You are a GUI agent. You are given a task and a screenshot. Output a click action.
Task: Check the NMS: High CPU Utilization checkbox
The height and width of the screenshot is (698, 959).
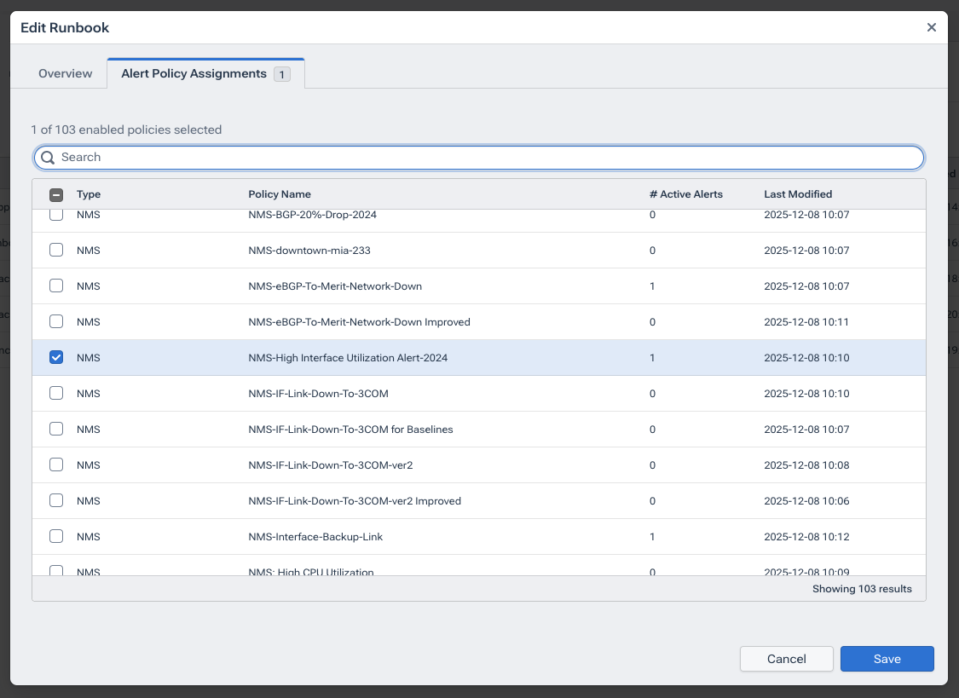click(x=56, y=569)
